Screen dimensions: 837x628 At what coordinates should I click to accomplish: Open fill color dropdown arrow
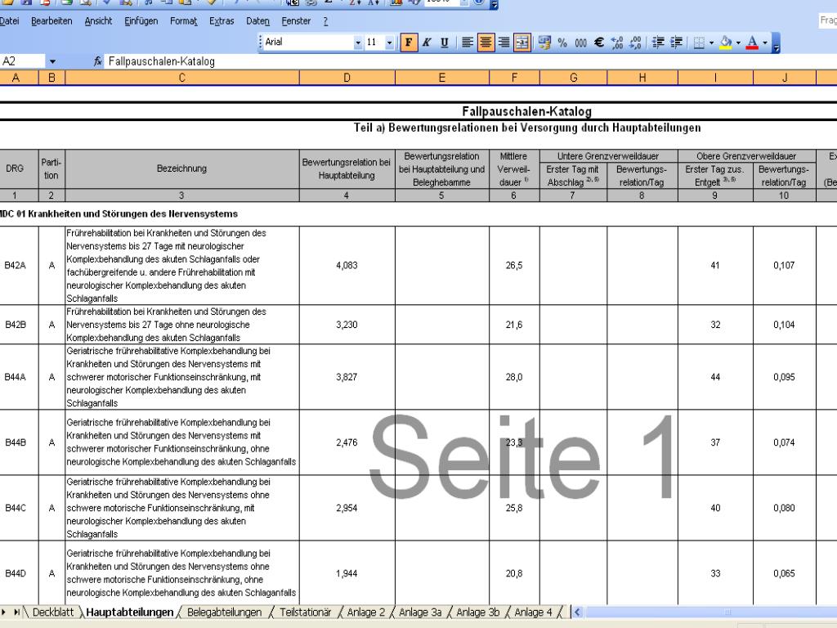click(738, 43)
